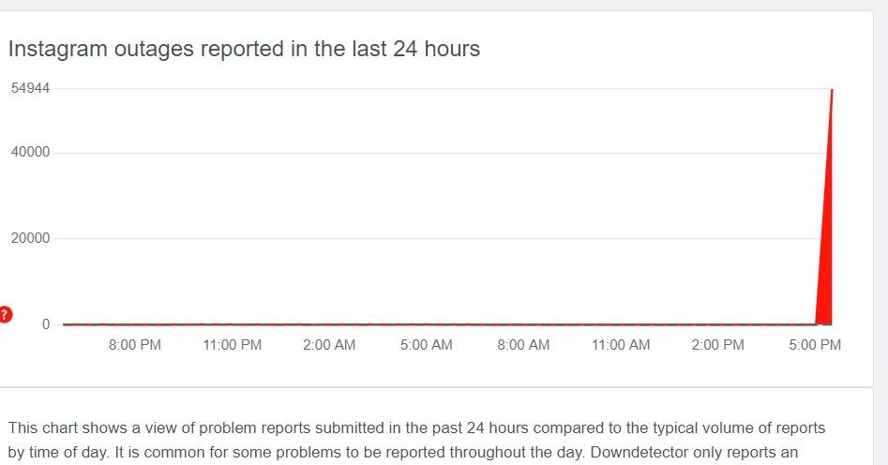Click the 5:00 PM time label
888x465 pixels.
pos(815,344)
